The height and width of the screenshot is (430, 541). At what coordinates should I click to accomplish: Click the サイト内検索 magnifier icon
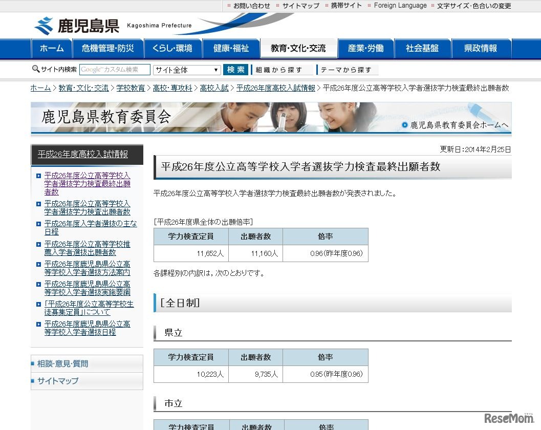coord(35,68)
